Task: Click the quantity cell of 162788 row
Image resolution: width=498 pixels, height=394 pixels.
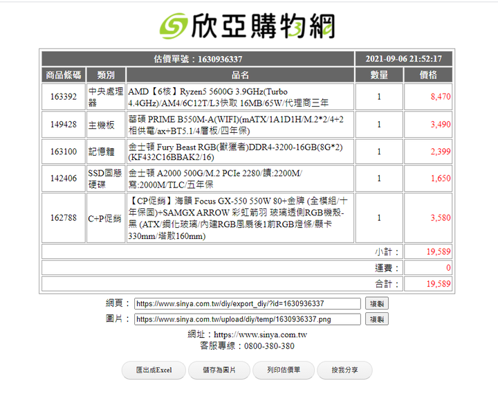Action: (x=379, y=218)
